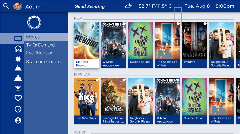Open Suicide Squad poster in NEW row
Viewport: 240px width, 134px height.
pyautogui.click(x=141, y=41)
